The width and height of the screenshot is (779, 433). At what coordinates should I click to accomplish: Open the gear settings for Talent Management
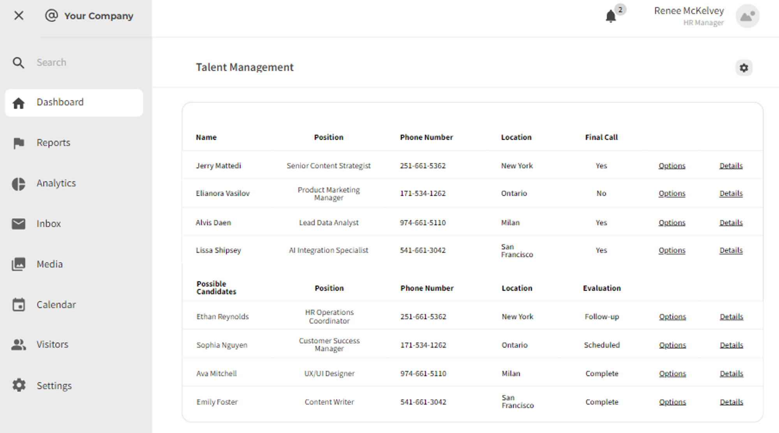744,68
